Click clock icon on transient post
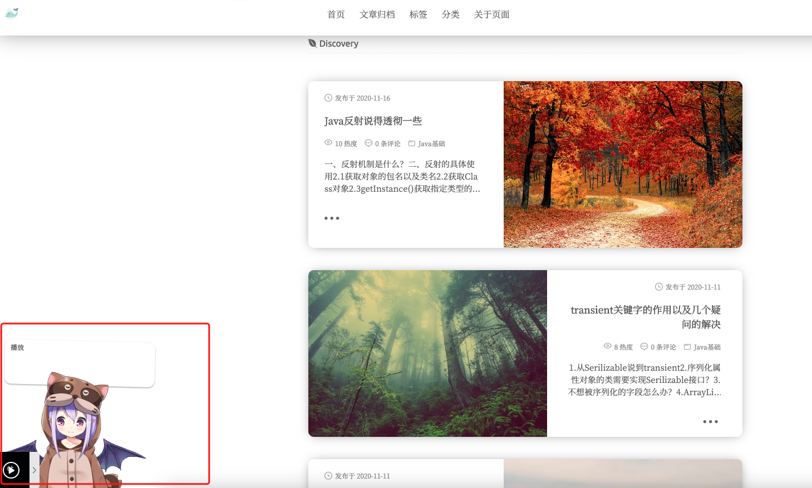 [659, 287]
